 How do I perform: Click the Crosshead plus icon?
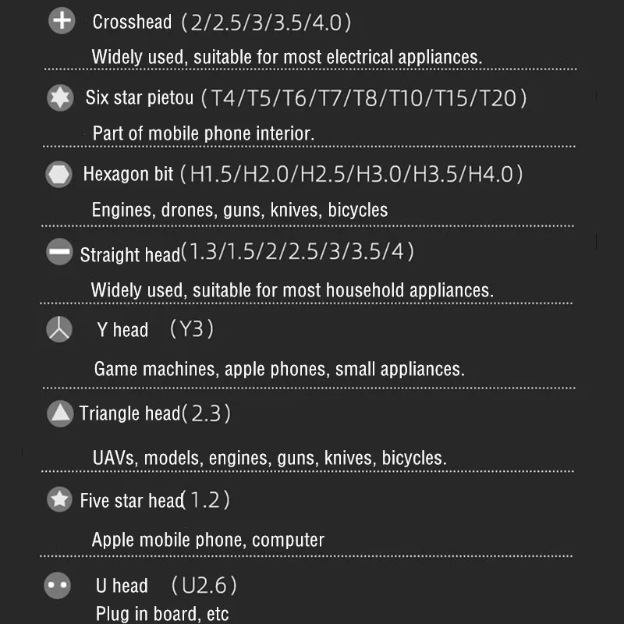pyautogui.click(x=61, y=21)
